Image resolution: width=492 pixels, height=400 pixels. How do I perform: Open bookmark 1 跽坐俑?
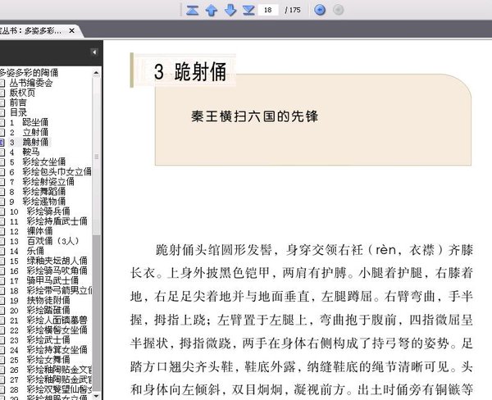coord(29,122)
